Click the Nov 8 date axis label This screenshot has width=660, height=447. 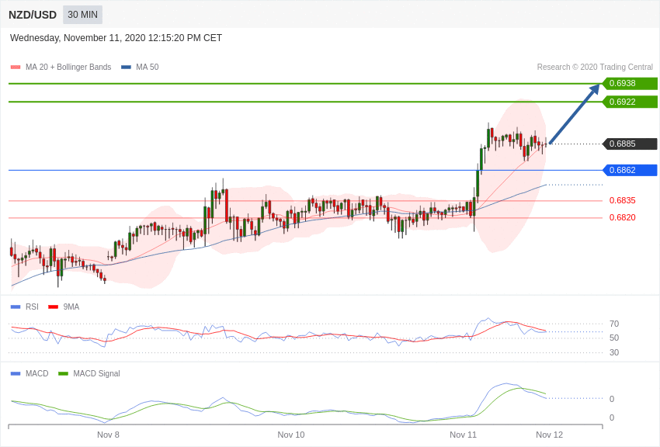click(108, 435)
